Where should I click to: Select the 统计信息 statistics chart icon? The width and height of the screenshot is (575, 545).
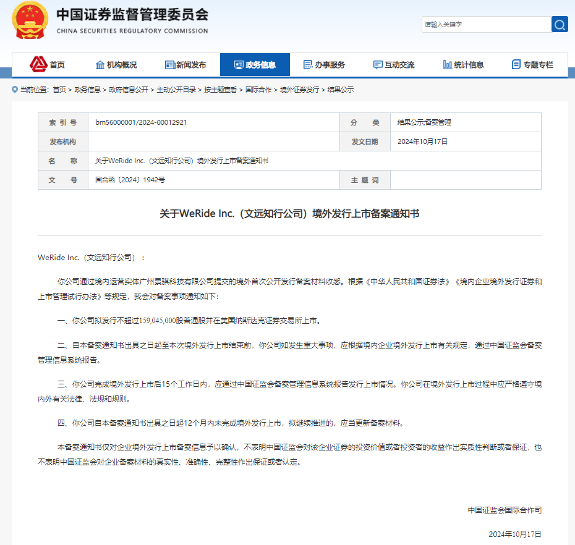[446, 64]
